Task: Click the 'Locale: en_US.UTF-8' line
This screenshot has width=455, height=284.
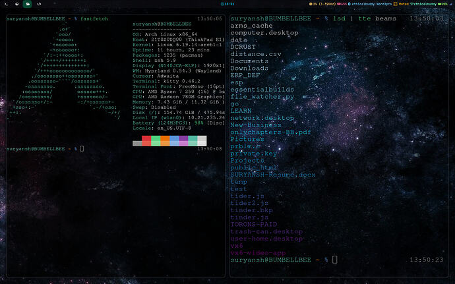Action: point(162,128)
